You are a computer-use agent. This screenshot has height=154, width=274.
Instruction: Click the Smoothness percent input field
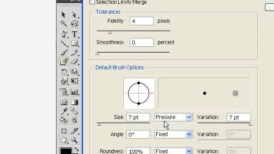(x=142, y=42)
